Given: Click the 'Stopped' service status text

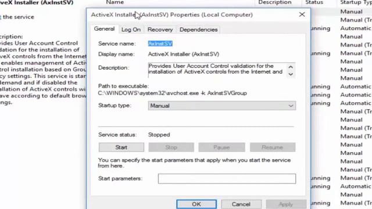Looking at the screenshot, I should [159, 135].
